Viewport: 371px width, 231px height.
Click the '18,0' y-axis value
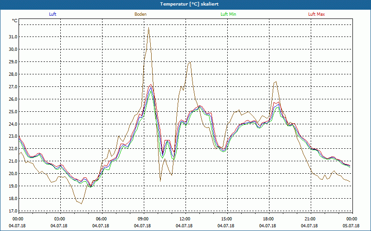coord(13,199)
